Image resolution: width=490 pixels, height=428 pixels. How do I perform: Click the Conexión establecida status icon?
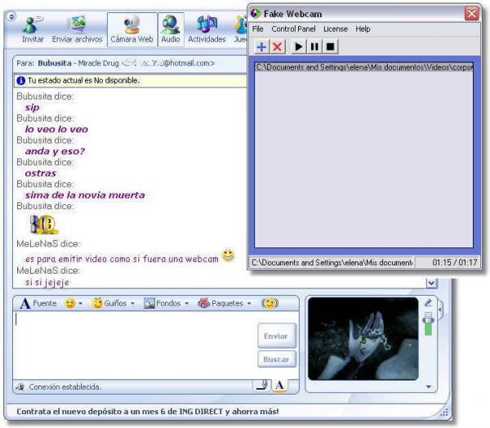pyautogui.click(x=20, y=387)
